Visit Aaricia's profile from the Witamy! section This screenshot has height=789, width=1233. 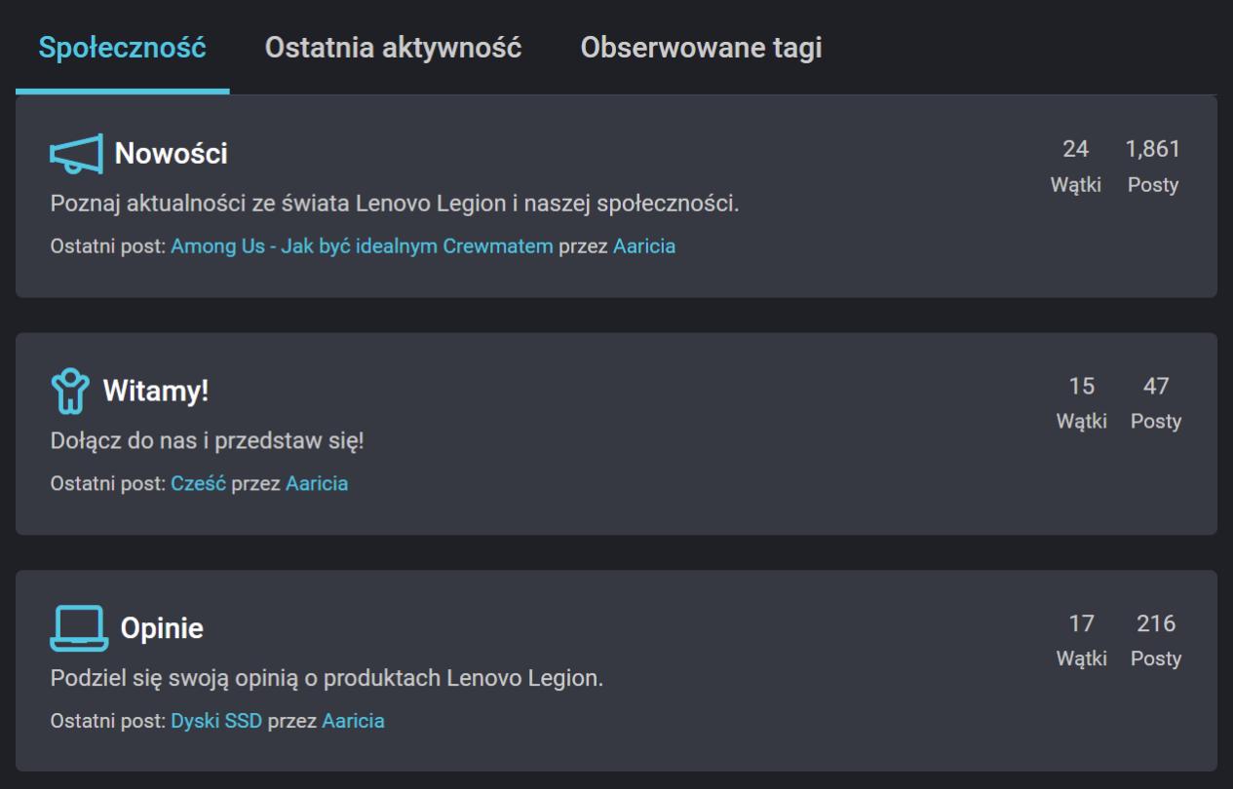pos(316,482)
